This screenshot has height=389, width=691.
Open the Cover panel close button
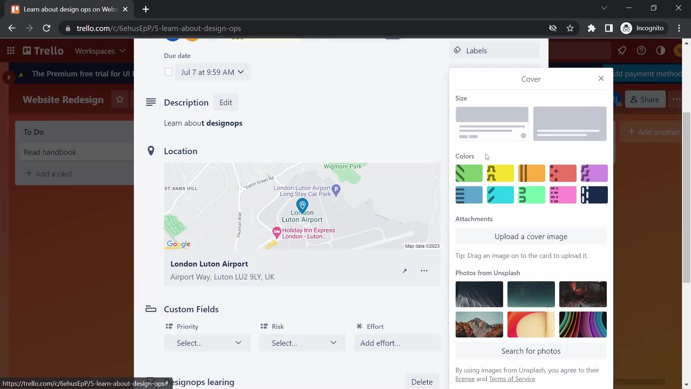tap(601, 79)
